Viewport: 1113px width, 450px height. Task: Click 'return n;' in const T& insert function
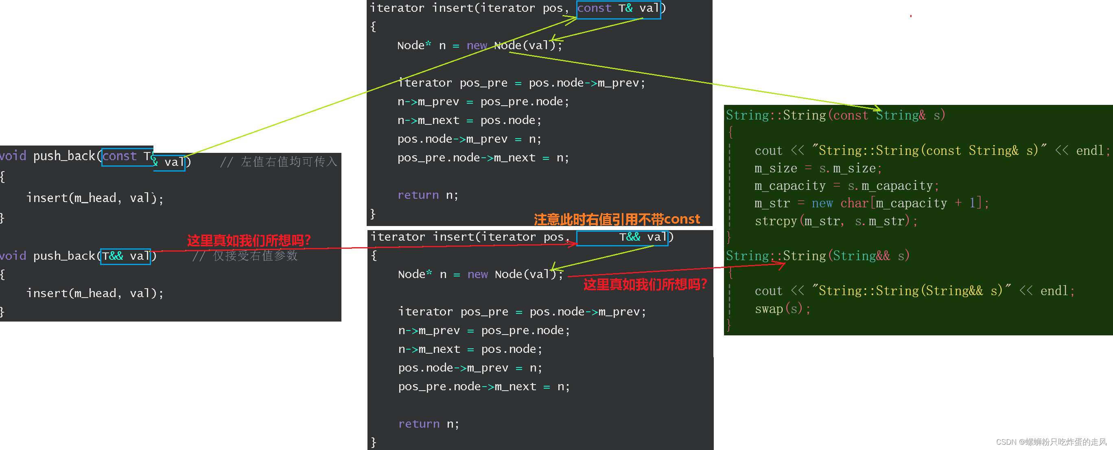click(428, 196)
